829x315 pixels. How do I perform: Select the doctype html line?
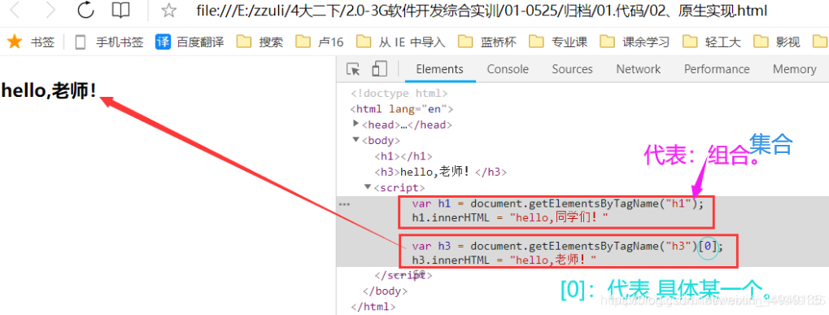click(399, 93)
